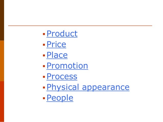
Task: Select the bullet next to Physical appearance
Action: [44, 88]
